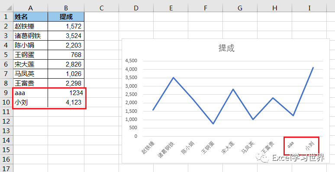The image size is (335, 172).
Task: Click cell containing aaa
Action: click(31, 93)
